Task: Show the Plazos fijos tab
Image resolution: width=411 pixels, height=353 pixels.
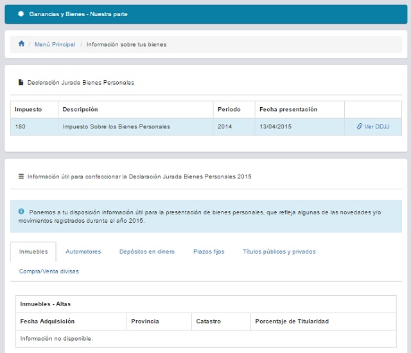Action: coord(209,252)
